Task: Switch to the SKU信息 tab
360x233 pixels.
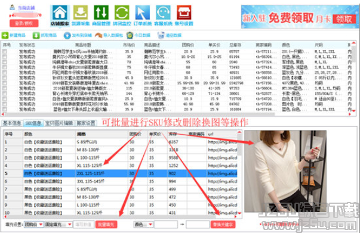Action: 33,123
